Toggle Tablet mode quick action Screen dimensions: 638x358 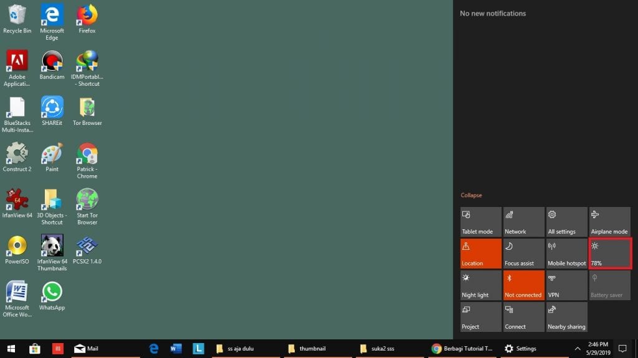pyautogui.click(x=481, y=222)
